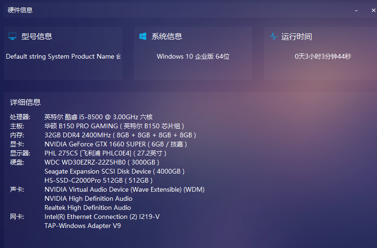This screenshot has width=377, height=248.
Task: Click NVIDIA High Definition Audio entry
Action: 88,198
